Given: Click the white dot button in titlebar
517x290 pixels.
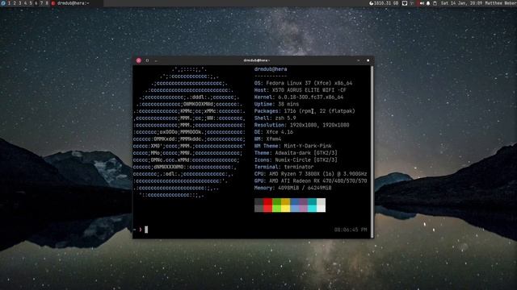Looking at the screenshot, I should [x=368, y=60].
